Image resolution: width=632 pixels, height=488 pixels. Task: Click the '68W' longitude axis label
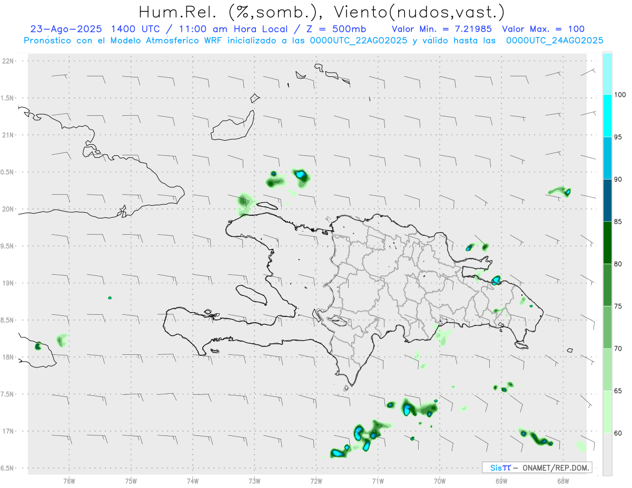(563, 481)
